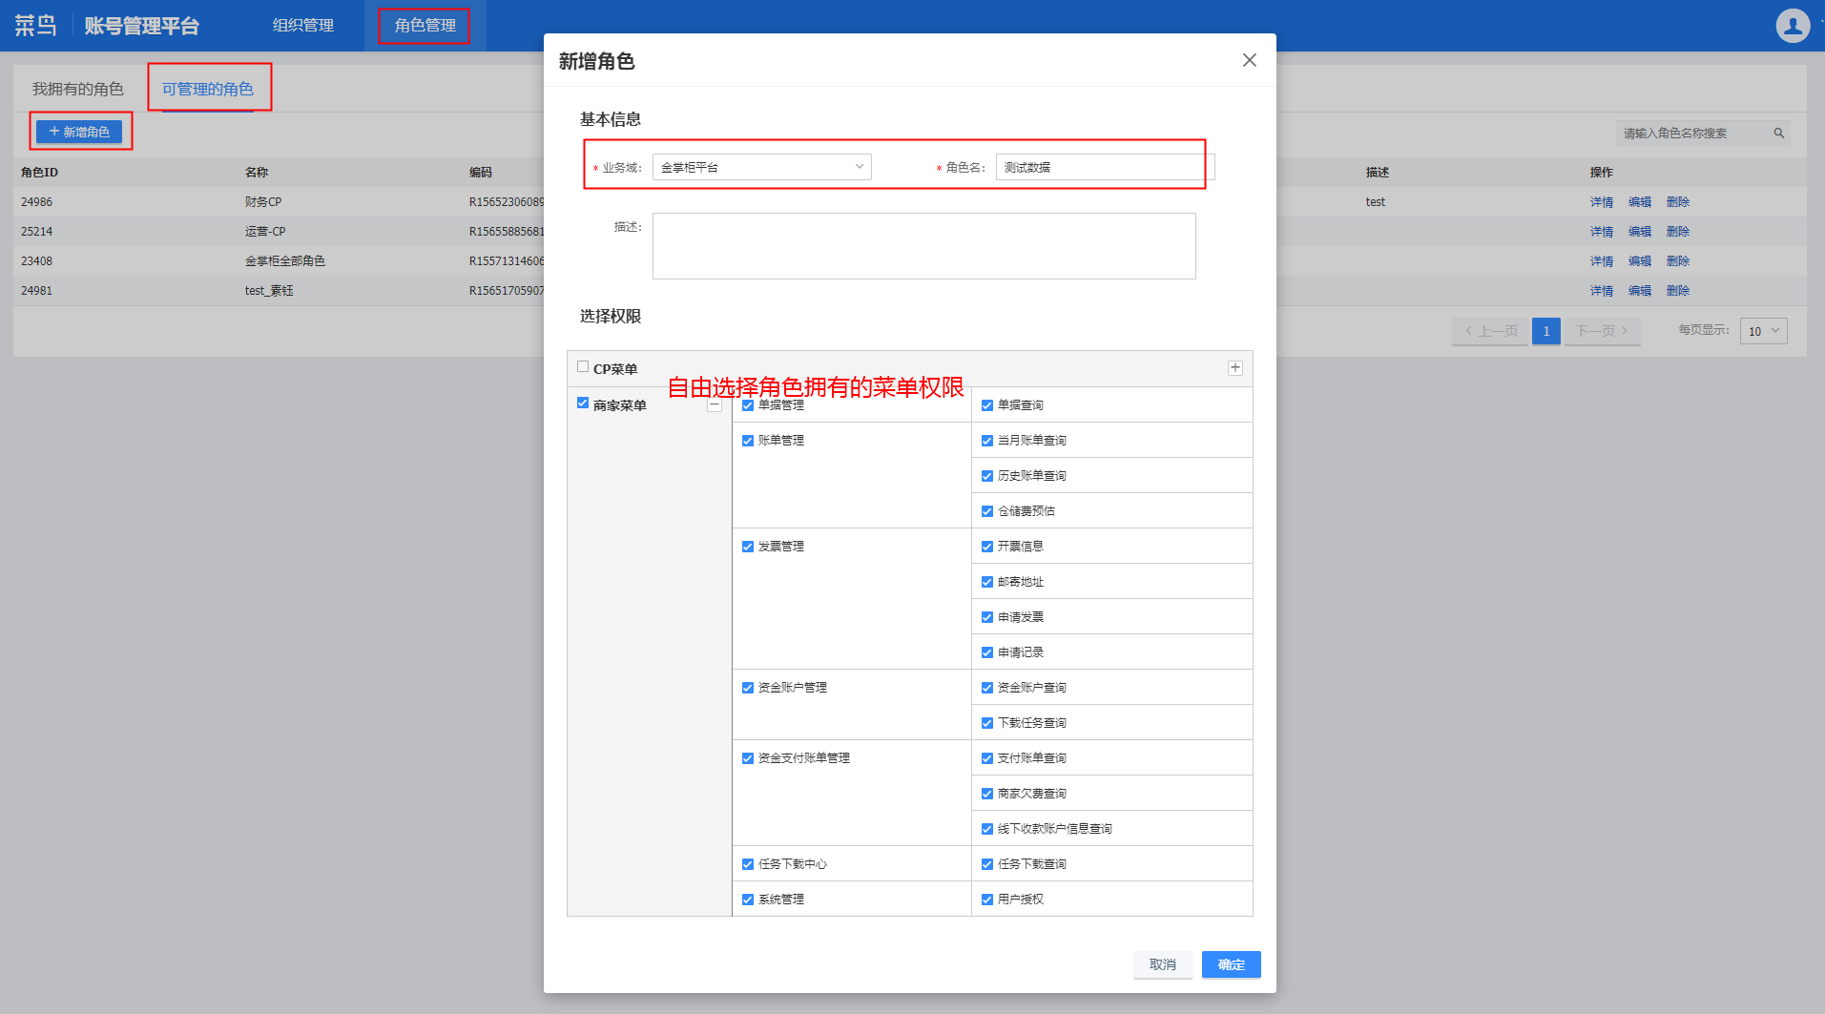Click the 描述 text area
The image size is (1825, 1014).
pyautogui.click(x=923, y=246)
